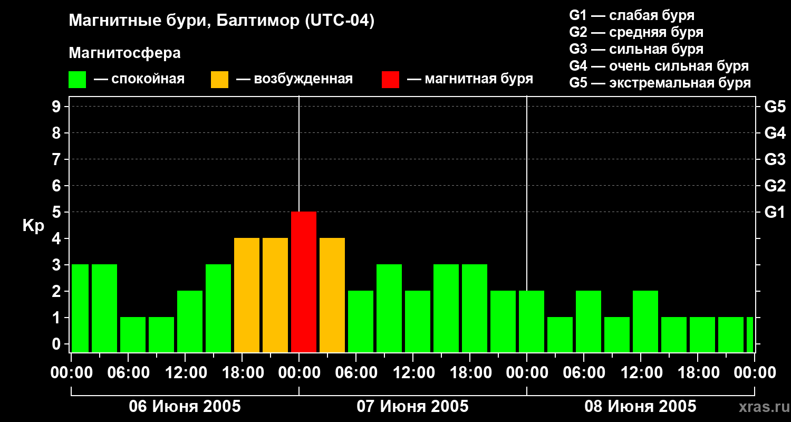Click the red 'магнитная буря' legend swatch
791x422 pixels.
click(x=391, y=80)
